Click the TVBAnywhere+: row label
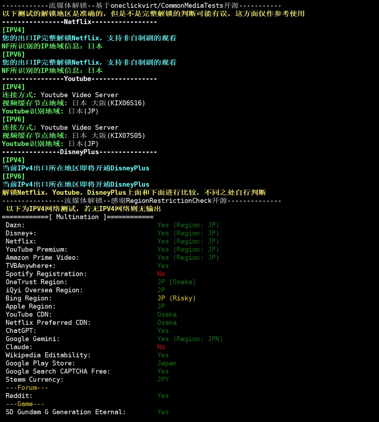379x422 pixels. (31, 266)
